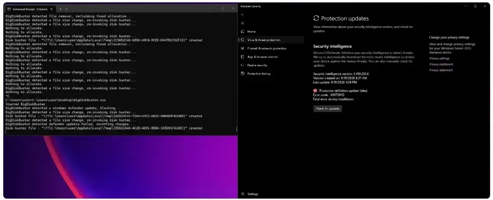Viewport: 493px width, 200px height.
Task: Expand the terminal profile dropdown arrow
Action: click(x=66, y=9)
